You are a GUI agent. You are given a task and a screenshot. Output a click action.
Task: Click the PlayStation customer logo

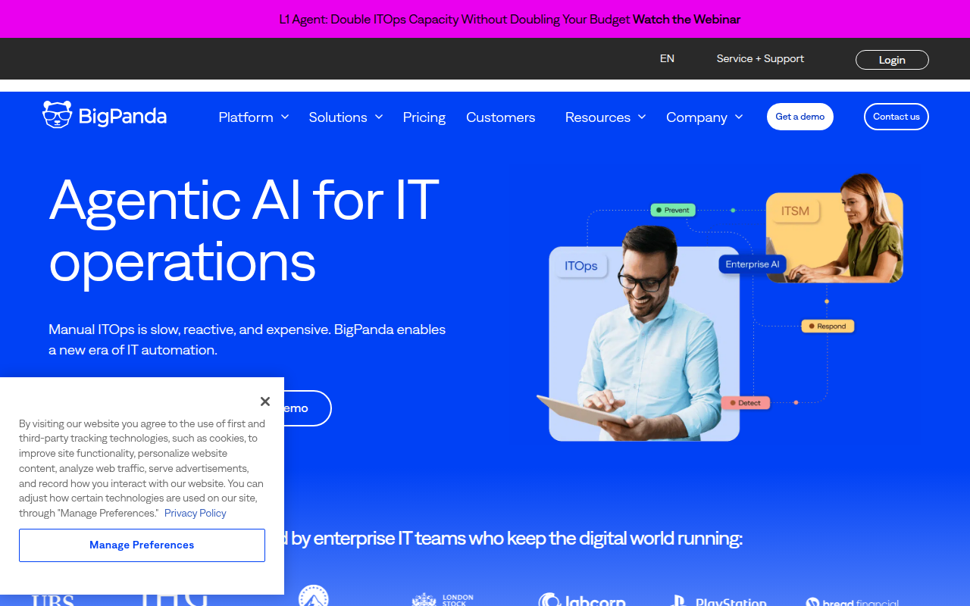(x=718, y=601)
